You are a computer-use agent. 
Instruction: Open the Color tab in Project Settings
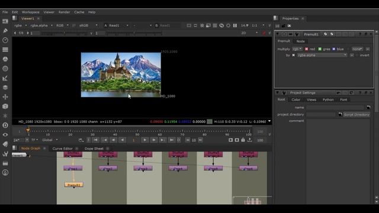(296, 100)
